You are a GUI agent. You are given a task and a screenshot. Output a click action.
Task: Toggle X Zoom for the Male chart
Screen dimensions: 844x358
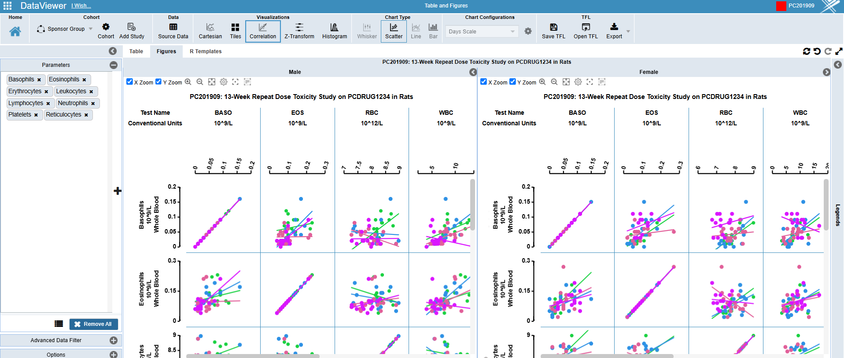[129, 82]
